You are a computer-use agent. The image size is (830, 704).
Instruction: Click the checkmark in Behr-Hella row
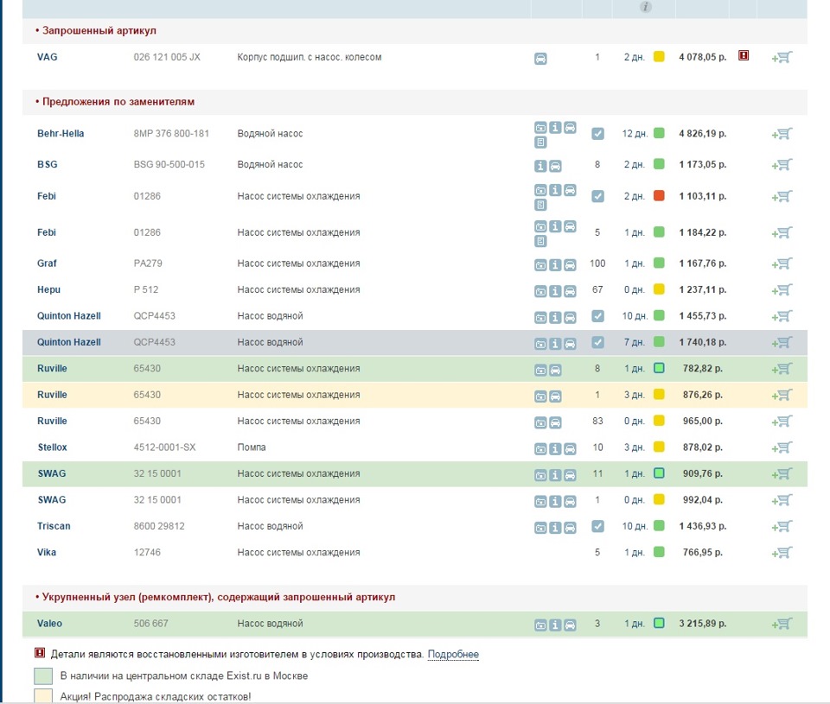597,134
